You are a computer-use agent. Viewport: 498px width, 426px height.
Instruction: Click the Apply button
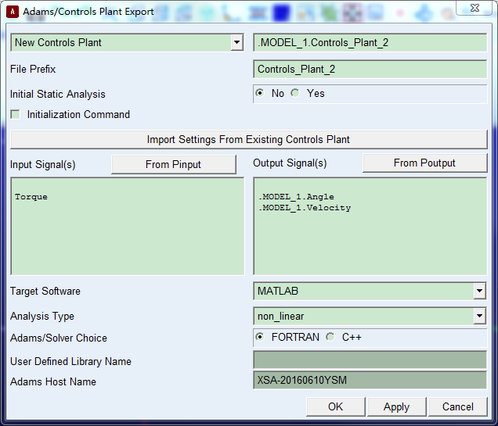pyautogui.click(x=396, y=406)
